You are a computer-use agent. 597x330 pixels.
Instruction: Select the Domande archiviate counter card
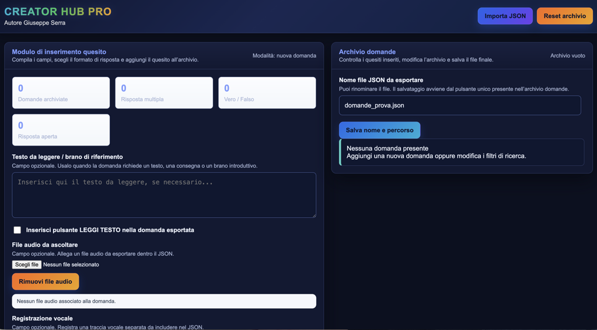coord(61,93)
